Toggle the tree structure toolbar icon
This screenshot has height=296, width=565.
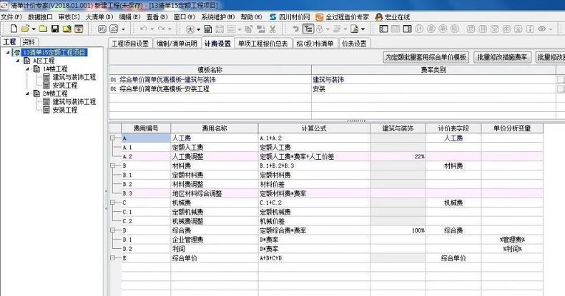tap(308, 29)
